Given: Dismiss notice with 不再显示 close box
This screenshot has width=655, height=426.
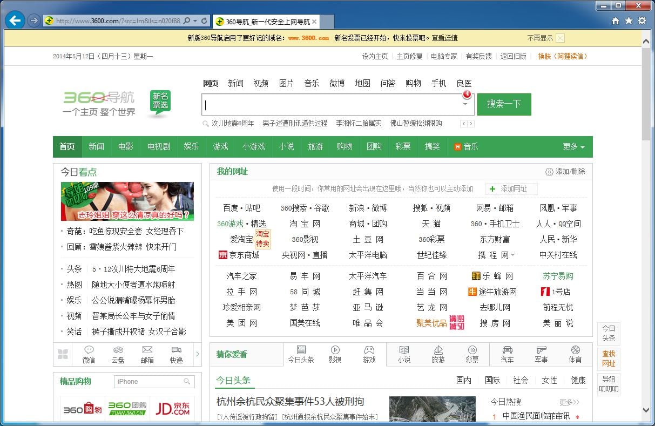Looking at the screenshot, I should [x=560, y=38].
